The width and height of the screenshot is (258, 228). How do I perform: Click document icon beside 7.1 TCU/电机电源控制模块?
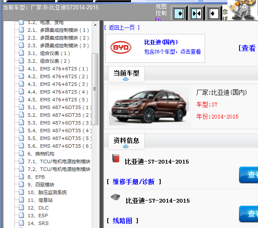point(21,161)
